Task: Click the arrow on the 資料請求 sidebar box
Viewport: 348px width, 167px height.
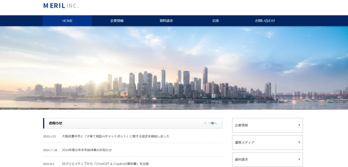Action: click(x=299, y=159)
